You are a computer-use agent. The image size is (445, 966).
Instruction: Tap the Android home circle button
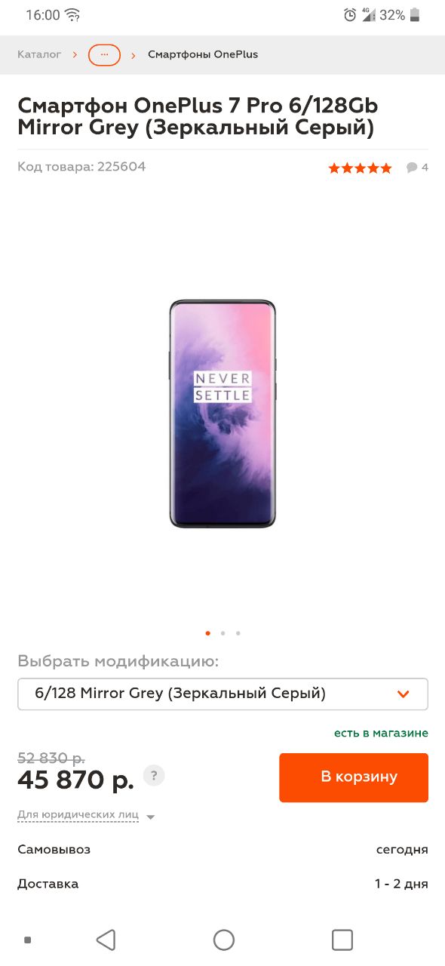tap(224, 940)
